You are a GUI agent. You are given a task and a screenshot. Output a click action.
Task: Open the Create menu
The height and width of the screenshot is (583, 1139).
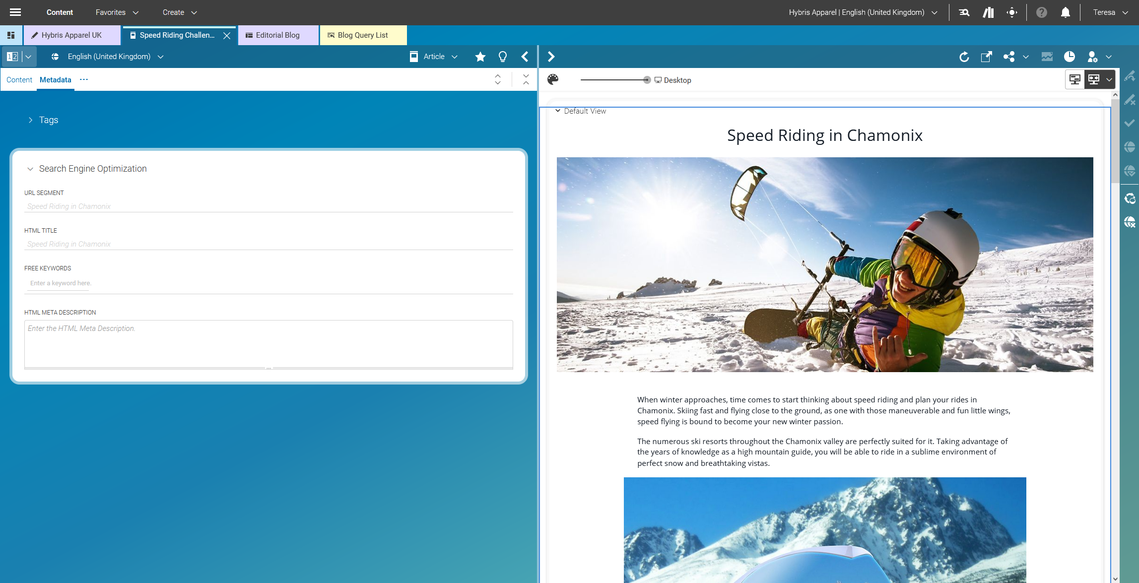tap(173, 12)
